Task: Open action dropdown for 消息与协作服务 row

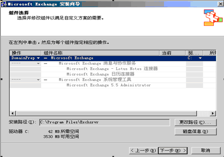Action: tap(38, 63)
